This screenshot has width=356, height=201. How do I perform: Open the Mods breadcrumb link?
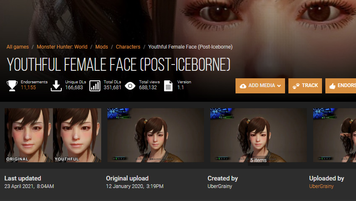click(x=102, y=47)
